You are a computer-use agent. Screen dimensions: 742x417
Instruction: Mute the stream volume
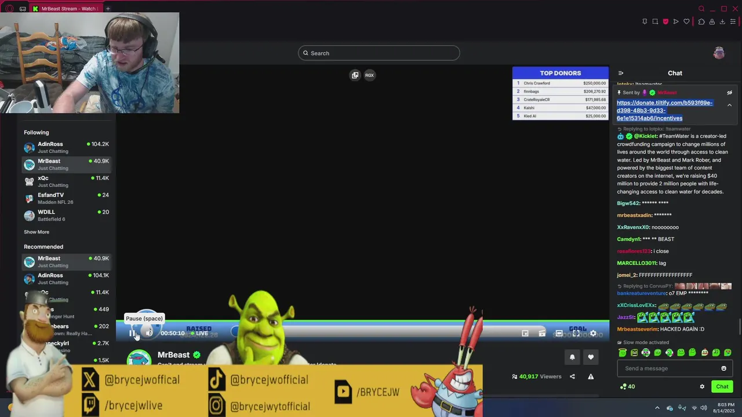pyautogui.click(x=149, y=333)
